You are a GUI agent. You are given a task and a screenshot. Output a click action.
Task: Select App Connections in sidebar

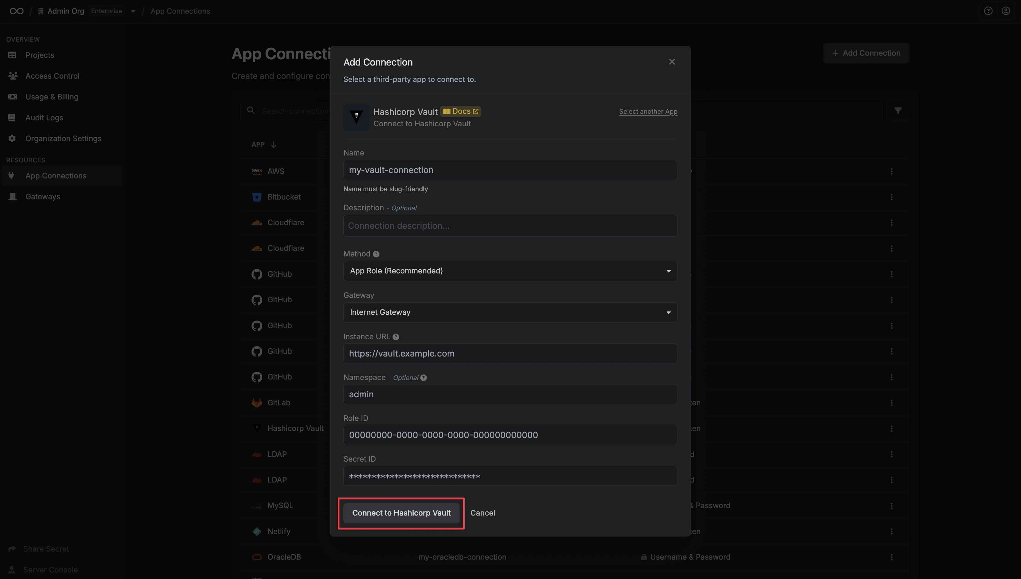click(62, 175)
